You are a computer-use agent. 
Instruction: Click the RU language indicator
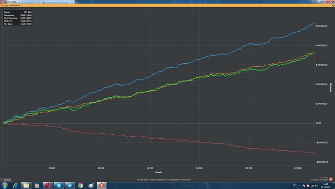pyautogui.click(x=295, y=185)
